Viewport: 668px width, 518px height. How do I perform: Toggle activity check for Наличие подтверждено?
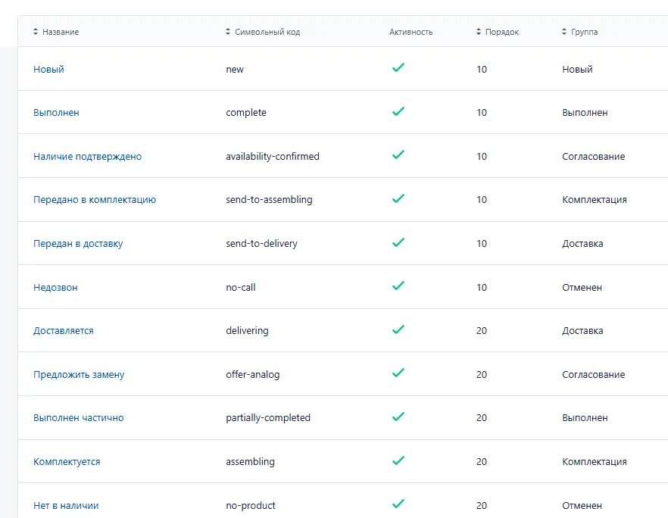coord(398,154)
